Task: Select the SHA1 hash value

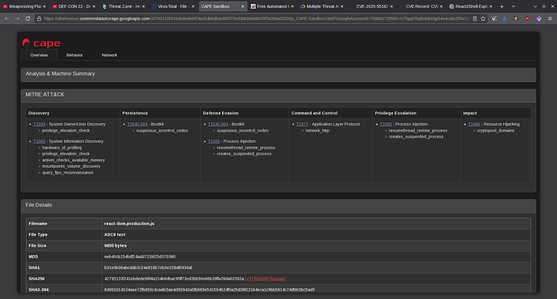Action: click(149, 268)
